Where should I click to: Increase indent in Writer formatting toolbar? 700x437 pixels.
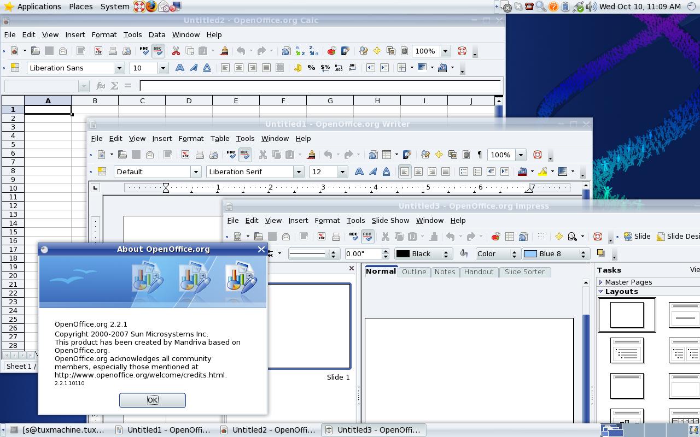[505, 172]
